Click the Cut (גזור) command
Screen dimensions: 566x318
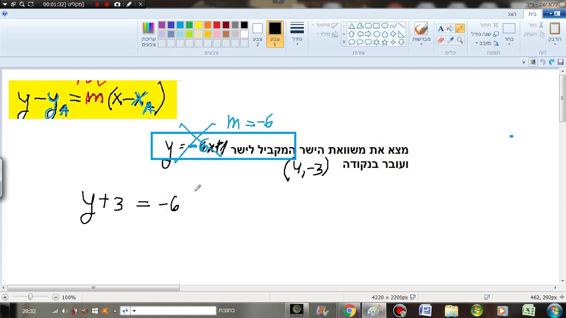(536, 25)
